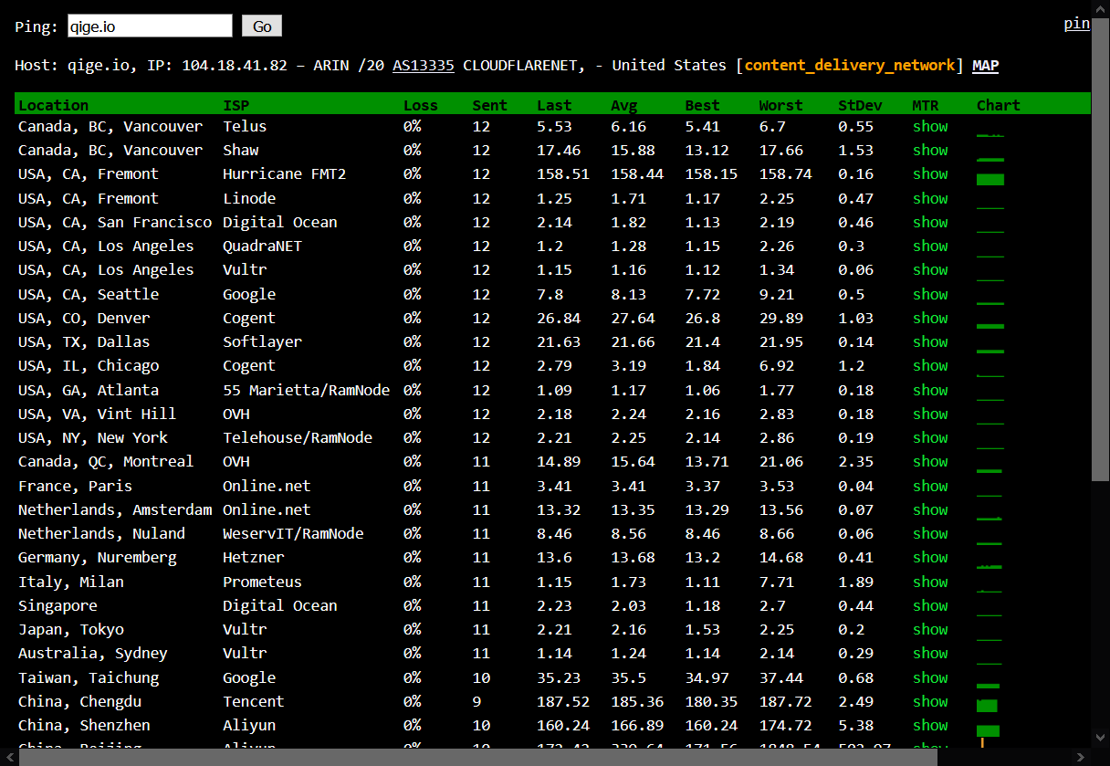The image size is (1110, 766).
Task: Select the "Hurricane FMT2" ISP cell
Action: click(x=284, y=173)
